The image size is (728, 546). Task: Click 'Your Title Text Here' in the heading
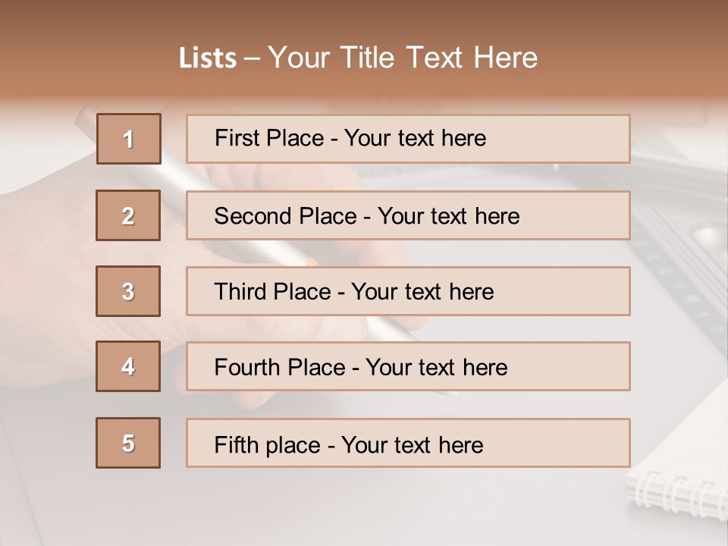click(x=403, y=58)
